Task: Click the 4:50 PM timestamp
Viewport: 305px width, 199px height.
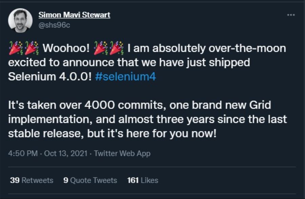Action: point(23,153)
